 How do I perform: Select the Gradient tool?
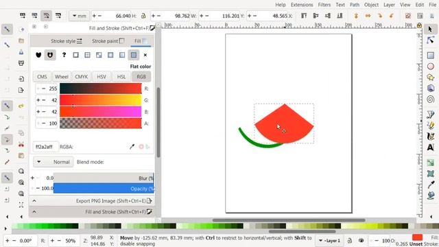[431, 163]
